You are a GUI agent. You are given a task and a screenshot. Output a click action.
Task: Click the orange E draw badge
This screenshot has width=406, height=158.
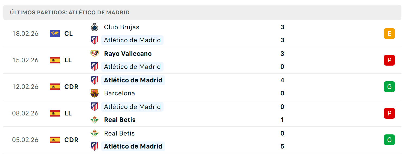point(389,34)
